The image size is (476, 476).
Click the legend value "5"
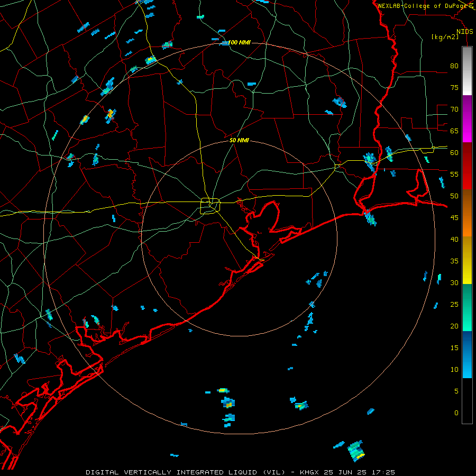coord(456,391)
